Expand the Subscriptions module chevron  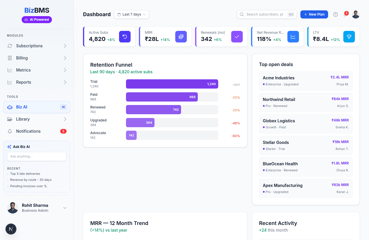click(65, 46)
